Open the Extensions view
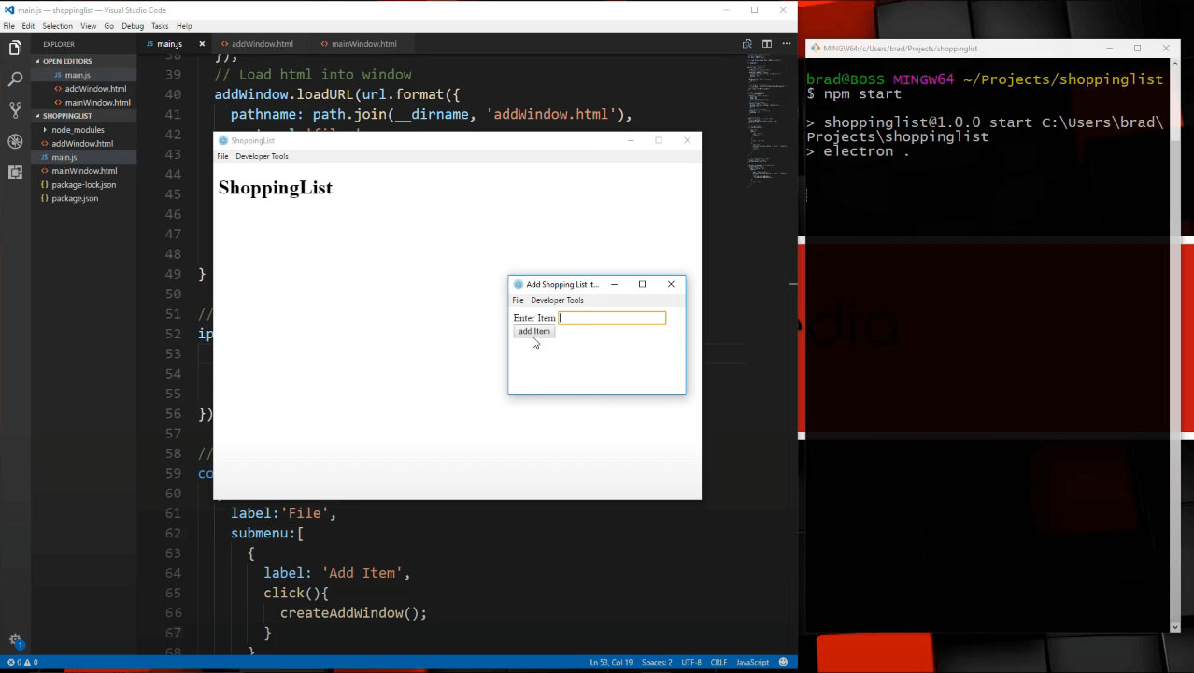The image size is (1194, 673). 15,173
